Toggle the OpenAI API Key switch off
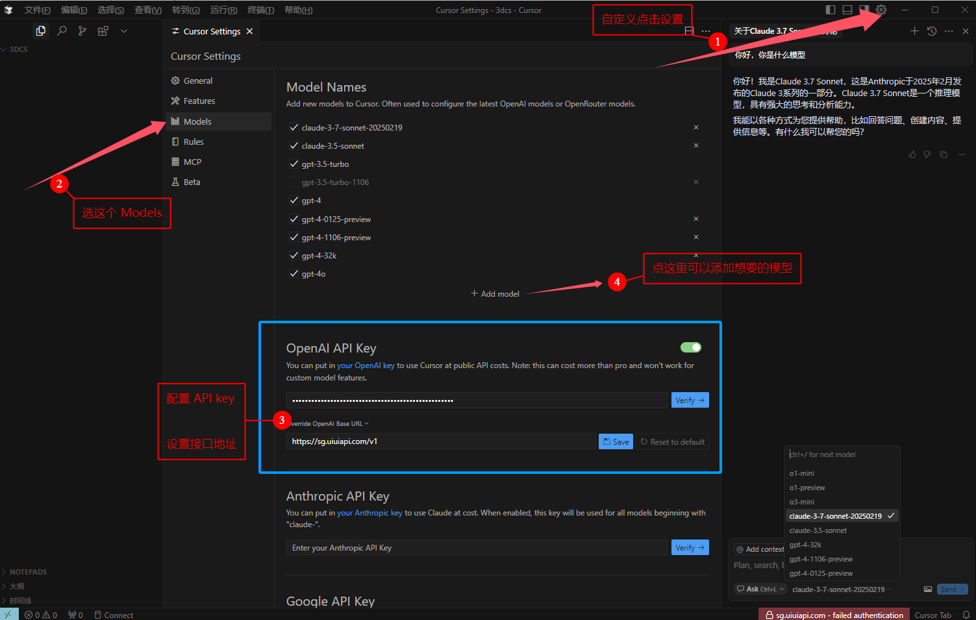Viewport: 976px width, 620px height. click(x=691, y=347)
